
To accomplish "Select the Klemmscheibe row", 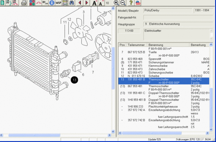I will click(x=164, y=66).
